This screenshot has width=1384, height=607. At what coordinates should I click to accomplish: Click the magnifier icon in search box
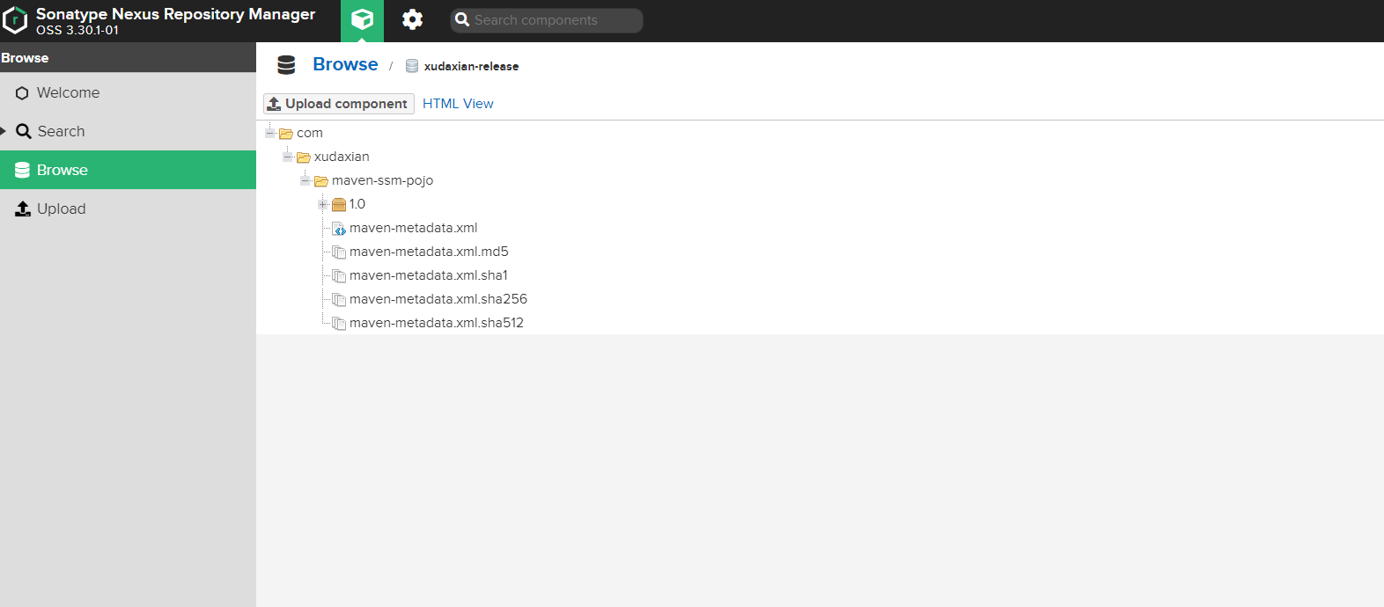tap(462, 20)
